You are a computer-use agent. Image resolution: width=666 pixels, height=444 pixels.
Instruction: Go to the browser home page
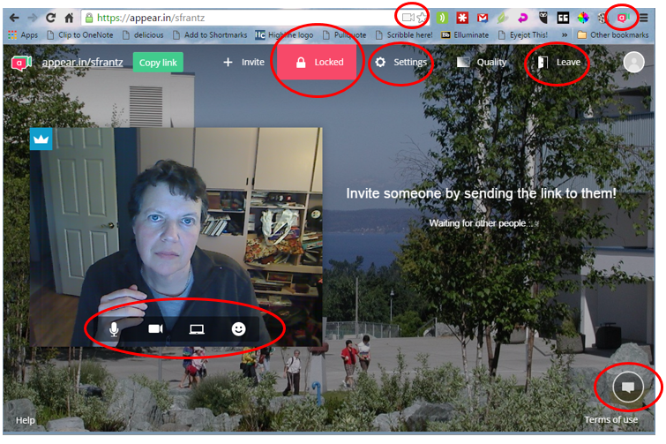coord(69,18)
